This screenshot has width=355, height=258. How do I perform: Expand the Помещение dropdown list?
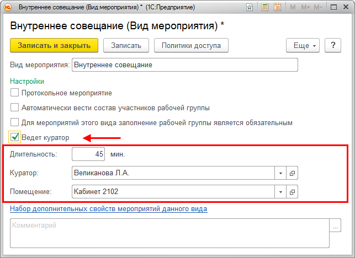point(280,192)
